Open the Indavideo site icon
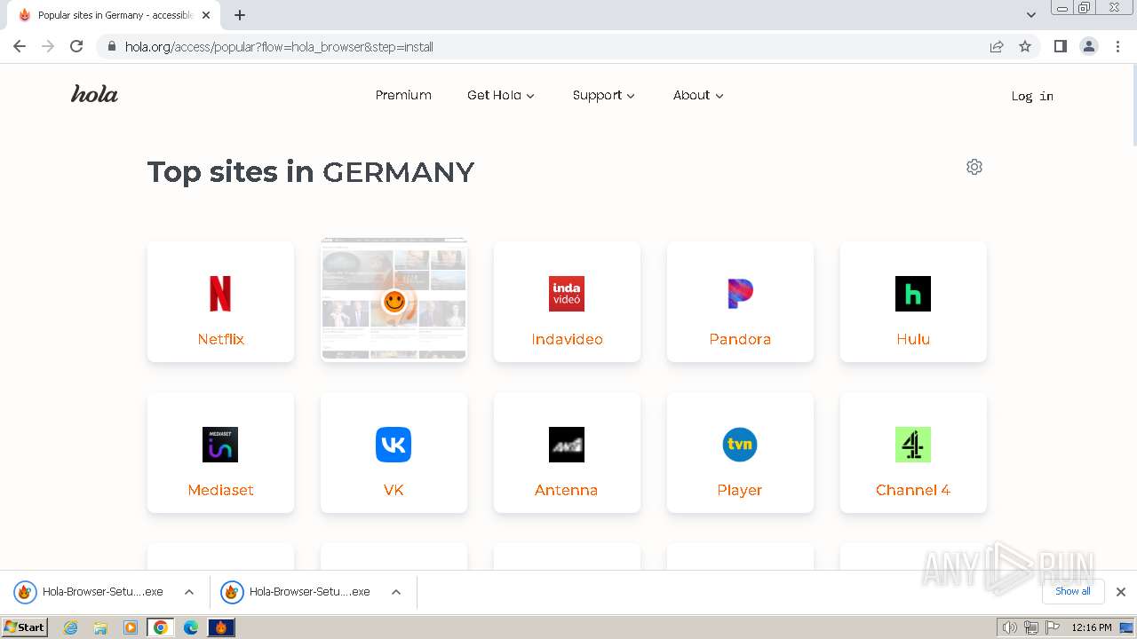 coord(567,294)
